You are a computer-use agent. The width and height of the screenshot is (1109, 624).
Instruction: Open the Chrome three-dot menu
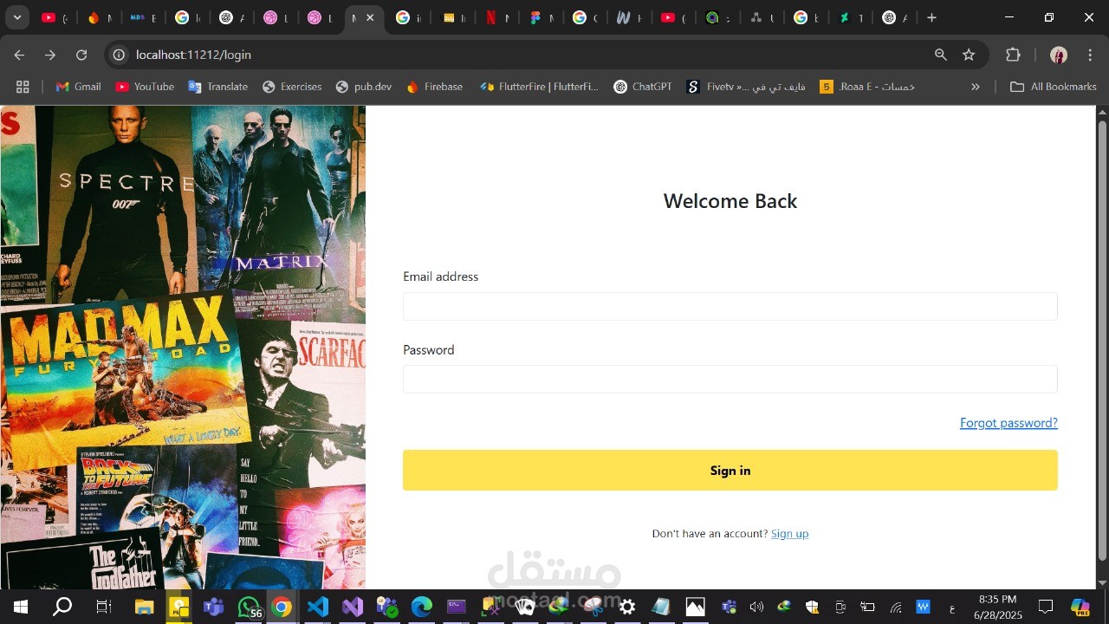tap(1090, 55)
